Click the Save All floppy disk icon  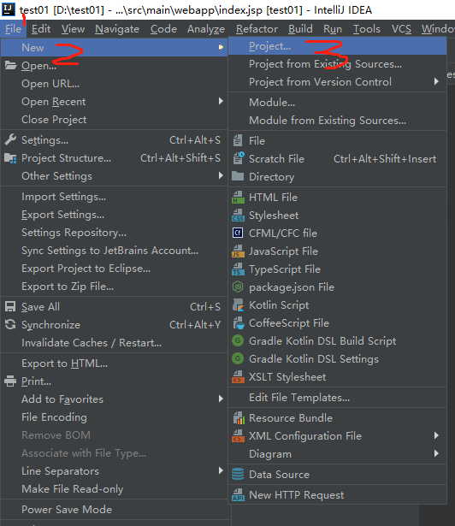tap(10, 306)
